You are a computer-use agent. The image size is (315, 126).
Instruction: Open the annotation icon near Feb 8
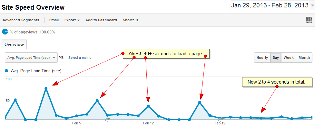click(x=108, y=120)
